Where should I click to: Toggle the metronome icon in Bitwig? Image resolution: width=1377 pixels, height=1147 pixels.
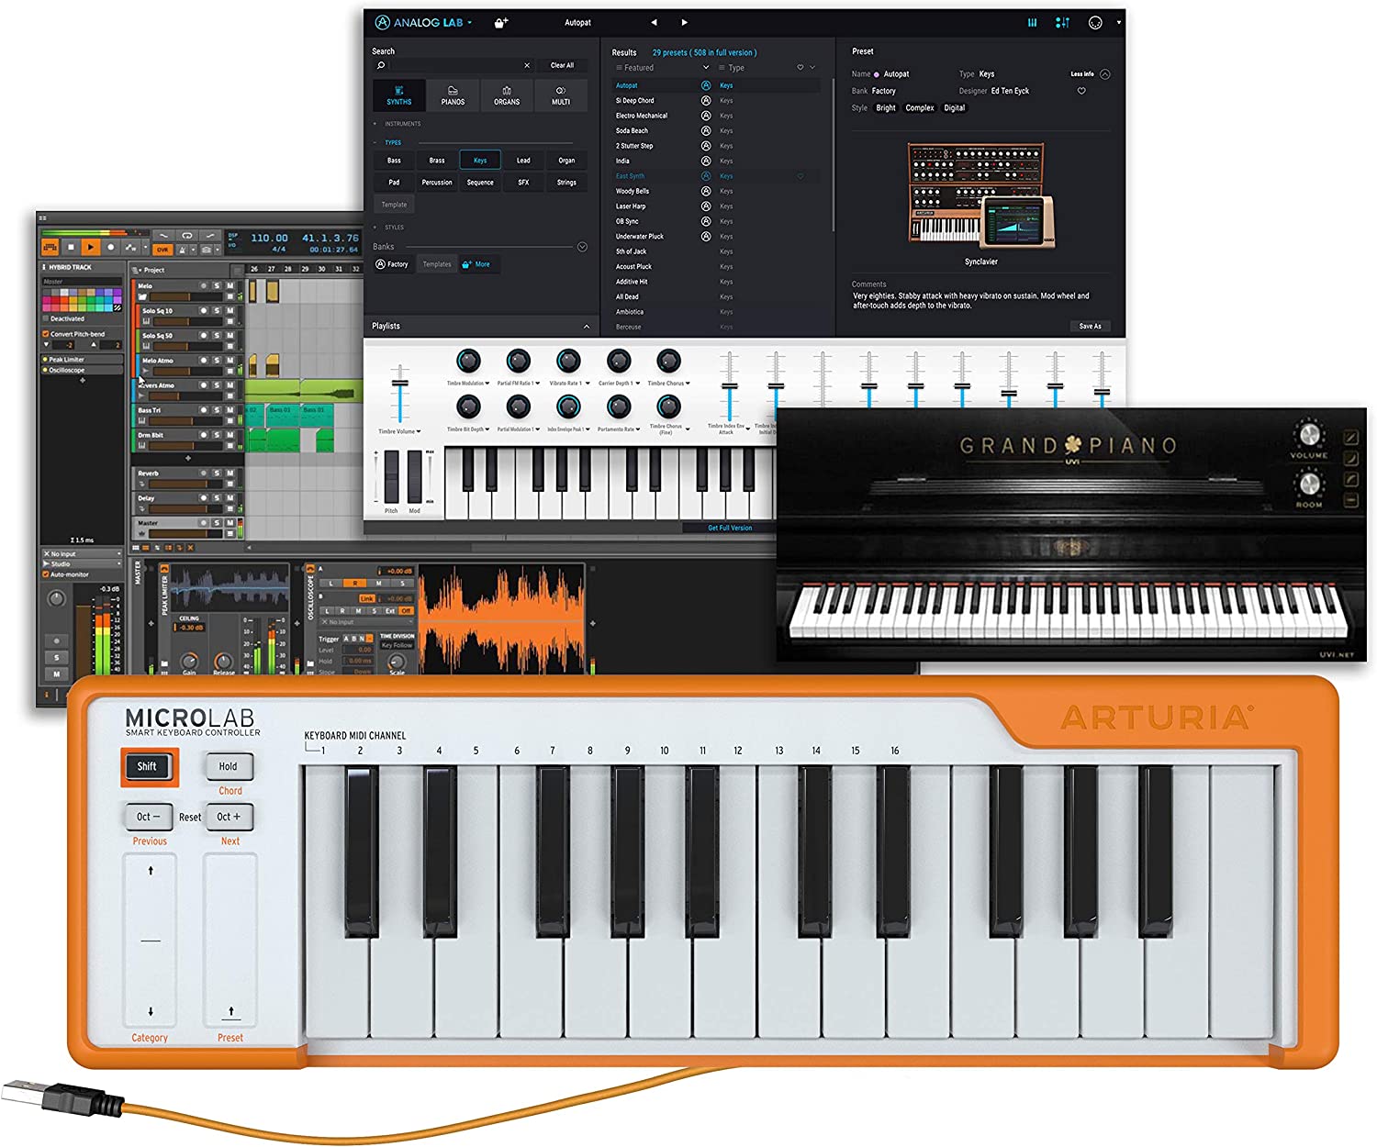point(182,249)
